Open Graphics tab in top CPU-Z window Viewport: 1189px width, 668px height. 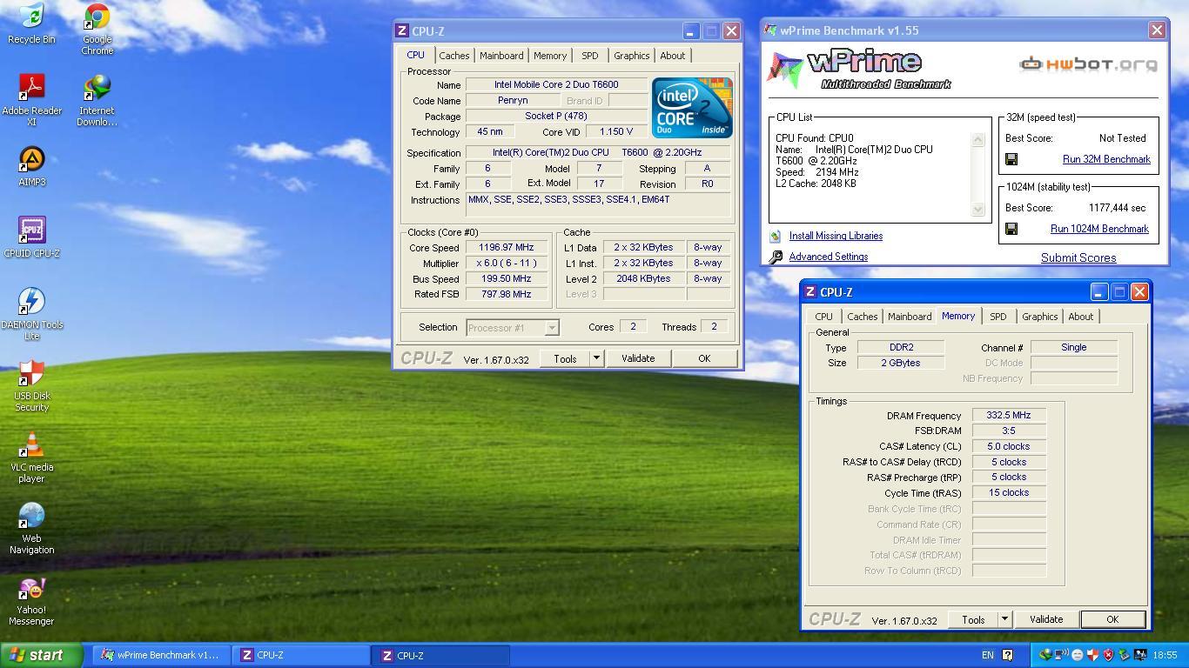pyautogui.click(x=631, y=56)
